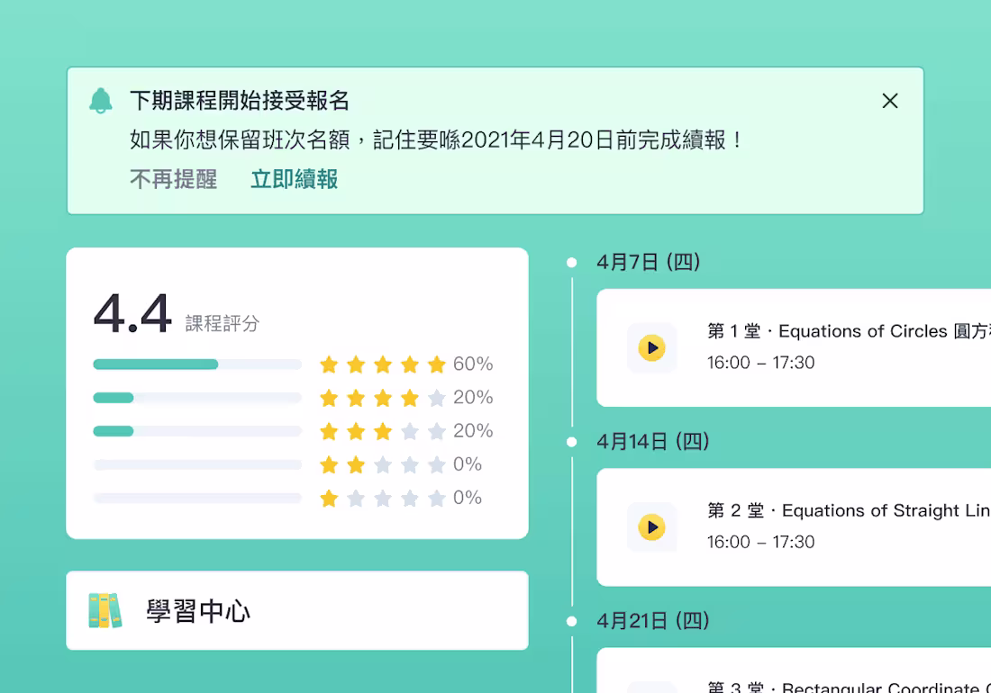Dismiss the enrollment notification banner

click(890, 101)
